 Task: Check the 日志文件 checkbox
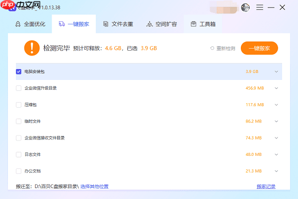[x=19, y=154]
